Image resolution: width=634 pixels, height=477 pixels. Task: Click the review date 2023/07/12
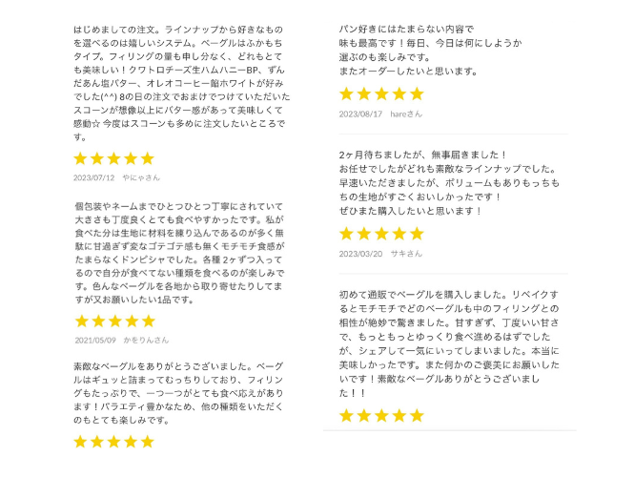tap(94, 177)
